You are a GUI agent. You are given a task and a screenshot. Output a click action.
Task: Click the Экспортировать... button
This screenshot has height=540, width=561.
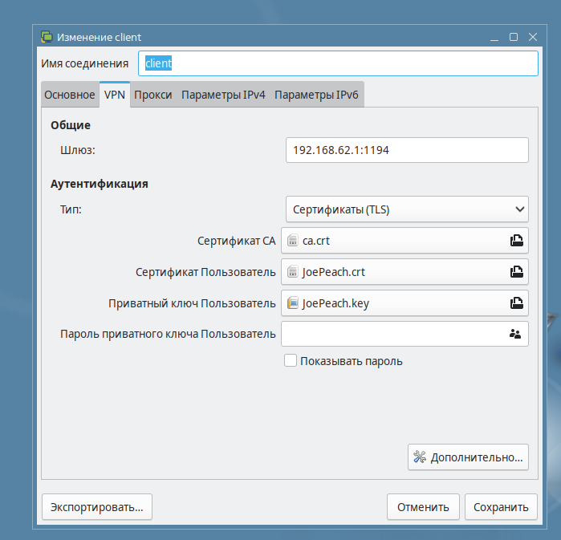(x=97, y=507)
